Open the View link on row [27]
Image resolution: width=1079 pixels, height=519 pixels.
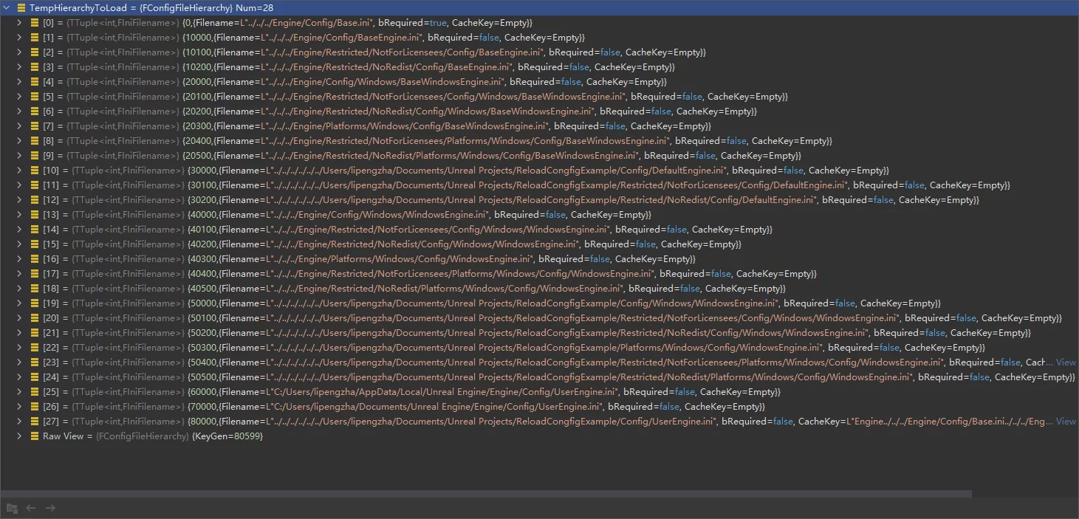1066,422
